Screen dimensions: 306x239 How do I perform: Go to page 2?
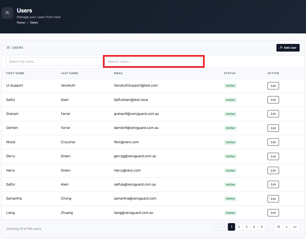click(239, 227)
